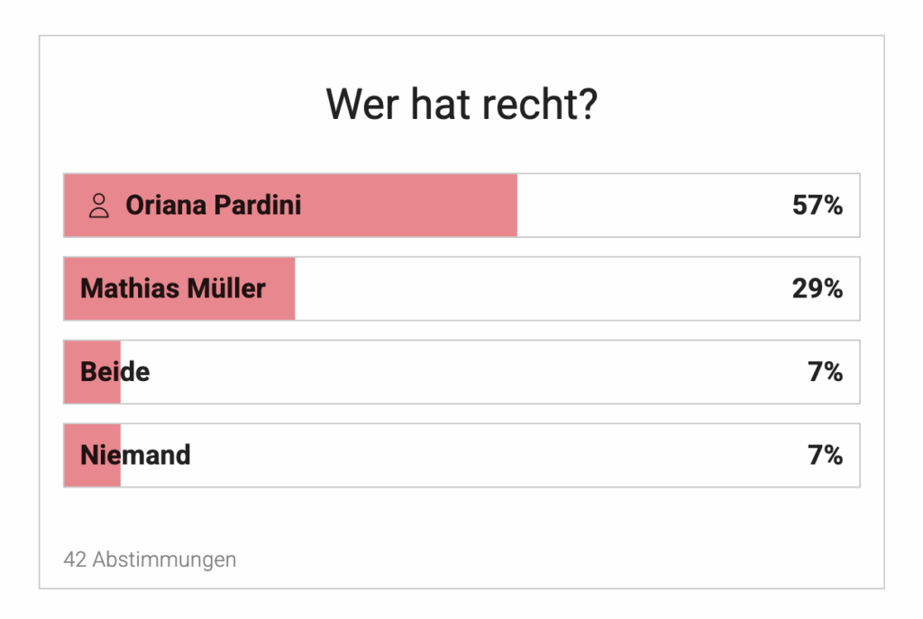Click the Mathias Müller name label
Image resolution: width=923 pixels, height=619 pixels.
click(173, 288)
